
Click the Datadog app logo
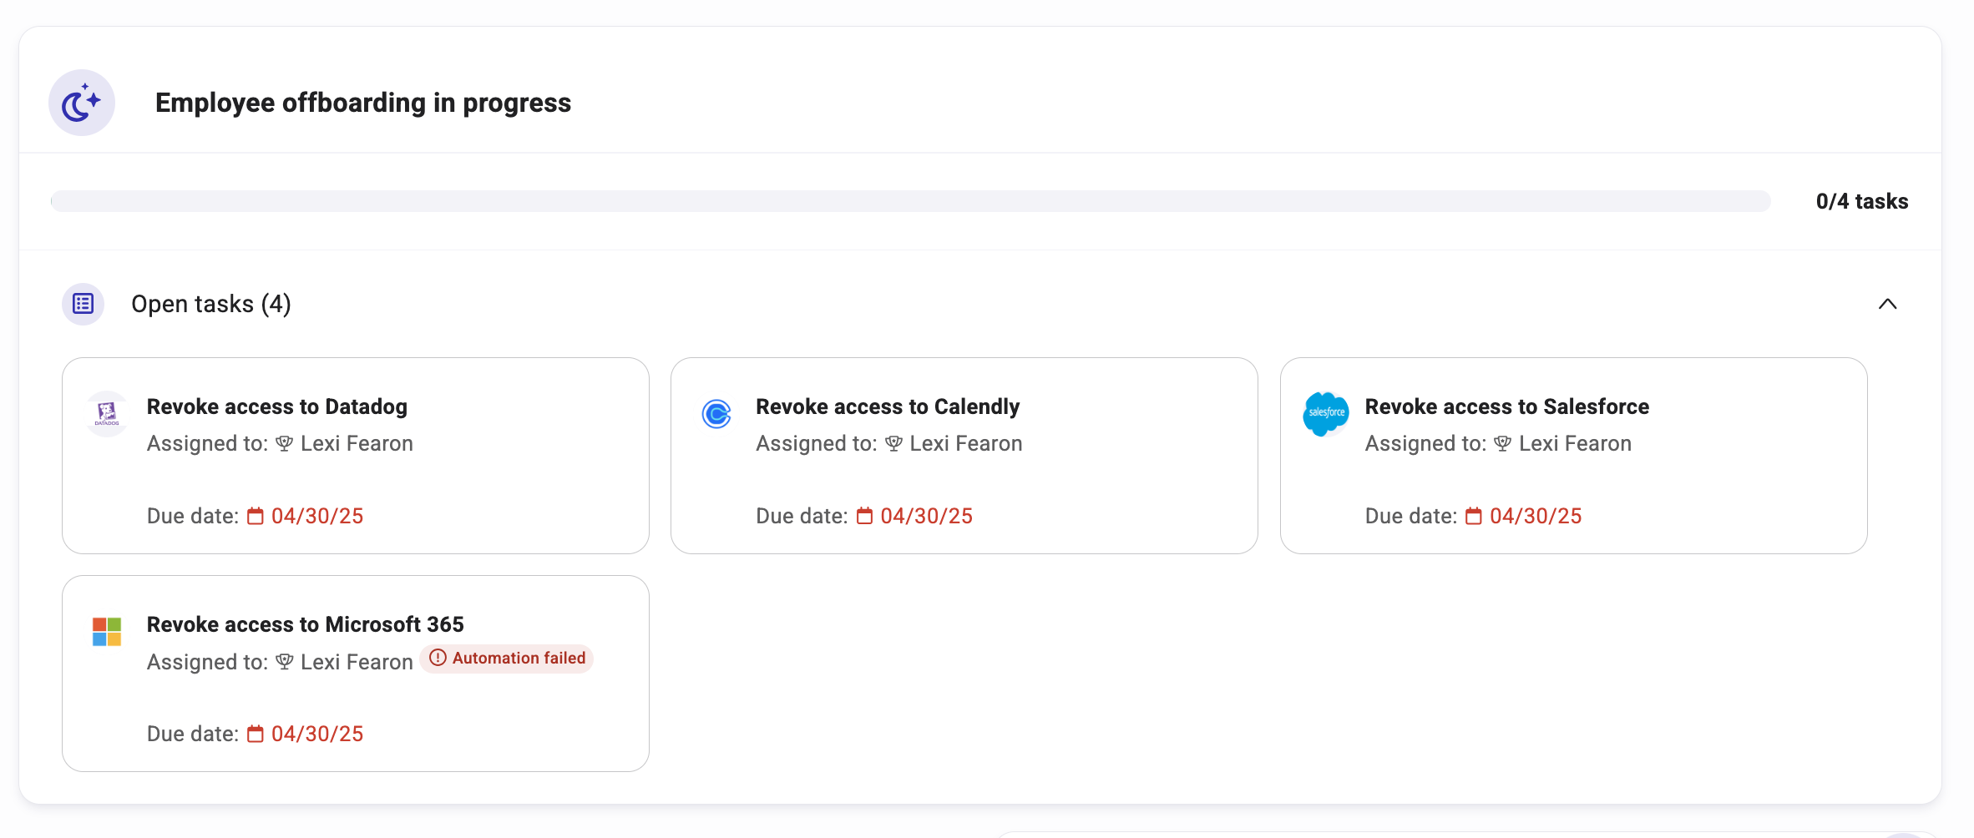(107, 413)
